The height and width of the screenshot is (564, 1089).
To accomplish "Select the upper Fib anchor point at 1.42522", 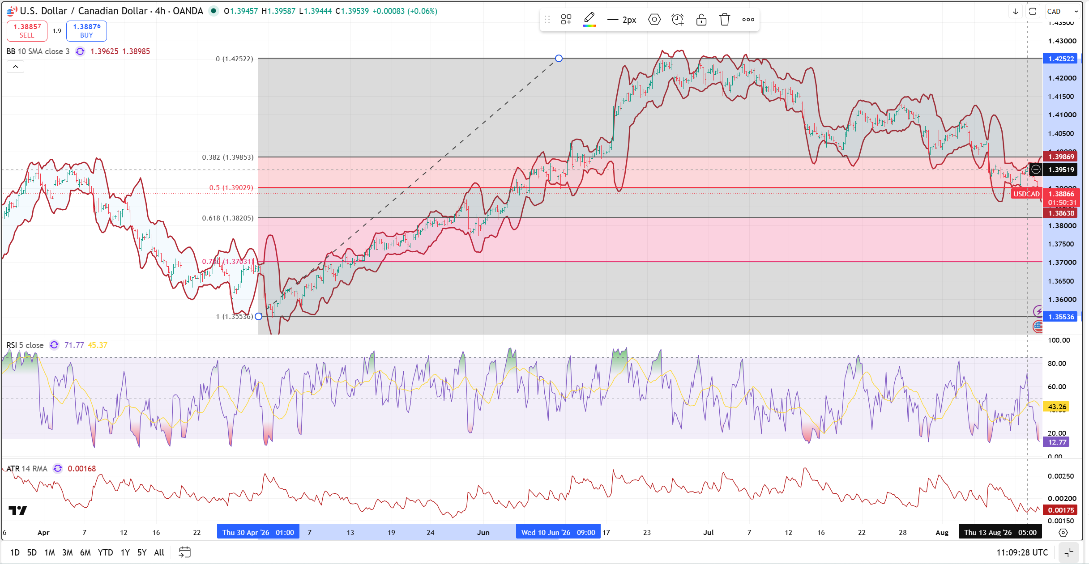I will coord(559,58).
